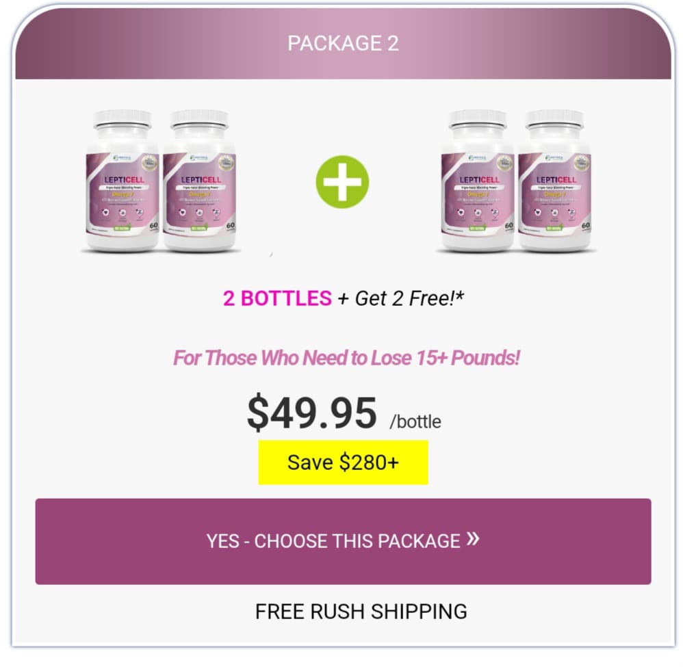
Task: Select the first Lepticell bottle on the left
Action: coord(123,181)
